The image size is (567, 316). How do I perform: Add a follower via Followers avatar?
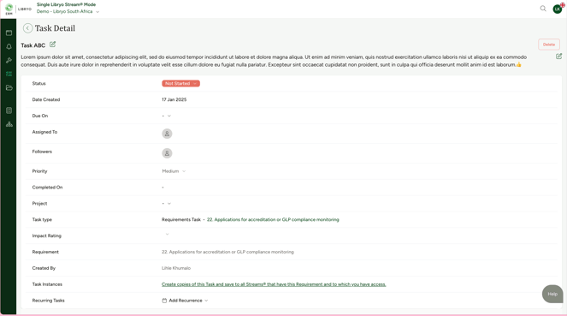[x=167, y=153]
